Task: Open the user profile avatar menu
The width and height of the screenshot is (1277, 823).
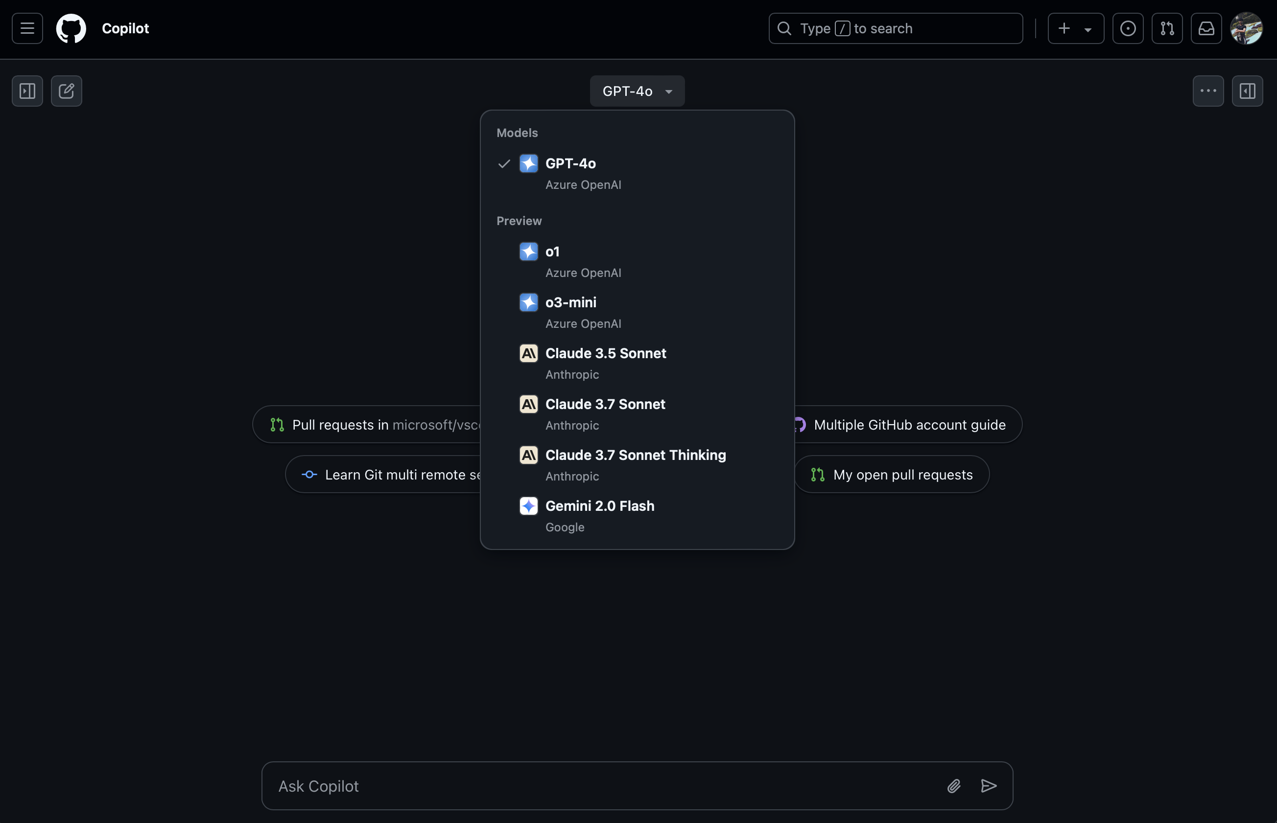Action: point(1247,28)
